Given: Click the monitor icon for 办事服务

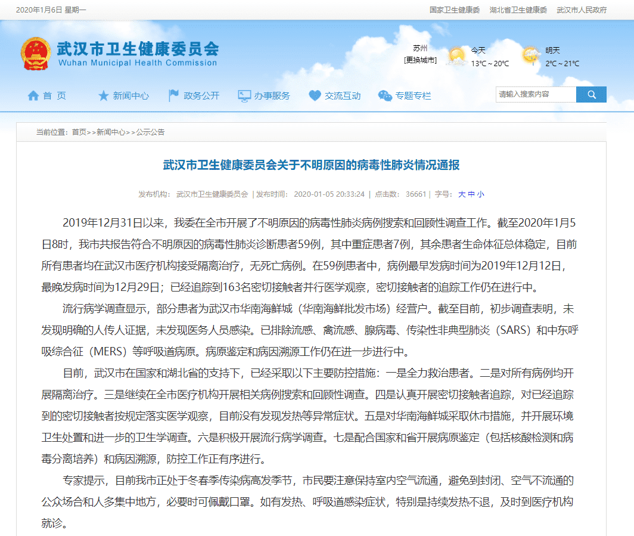Looking at the screenshot, I should [244, 96].
